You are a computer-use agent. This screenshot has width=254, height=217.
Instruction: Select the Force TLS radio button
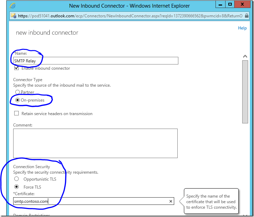pyautogui.click(x=16, y=187)
